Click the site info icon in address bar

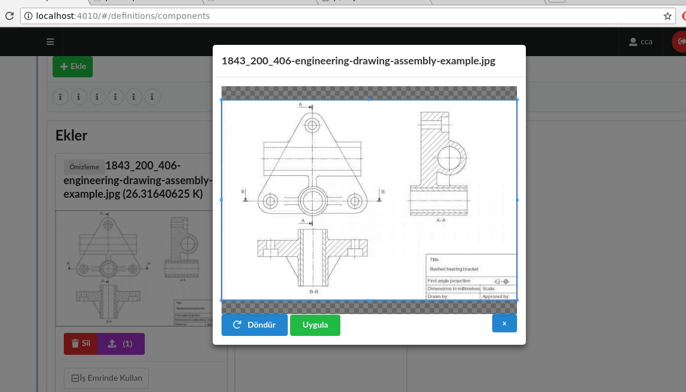[28, 16]
